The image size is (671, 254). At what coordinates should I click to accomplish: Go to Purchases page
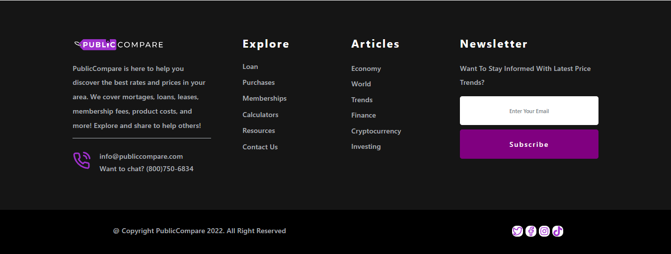click(259, 82)
